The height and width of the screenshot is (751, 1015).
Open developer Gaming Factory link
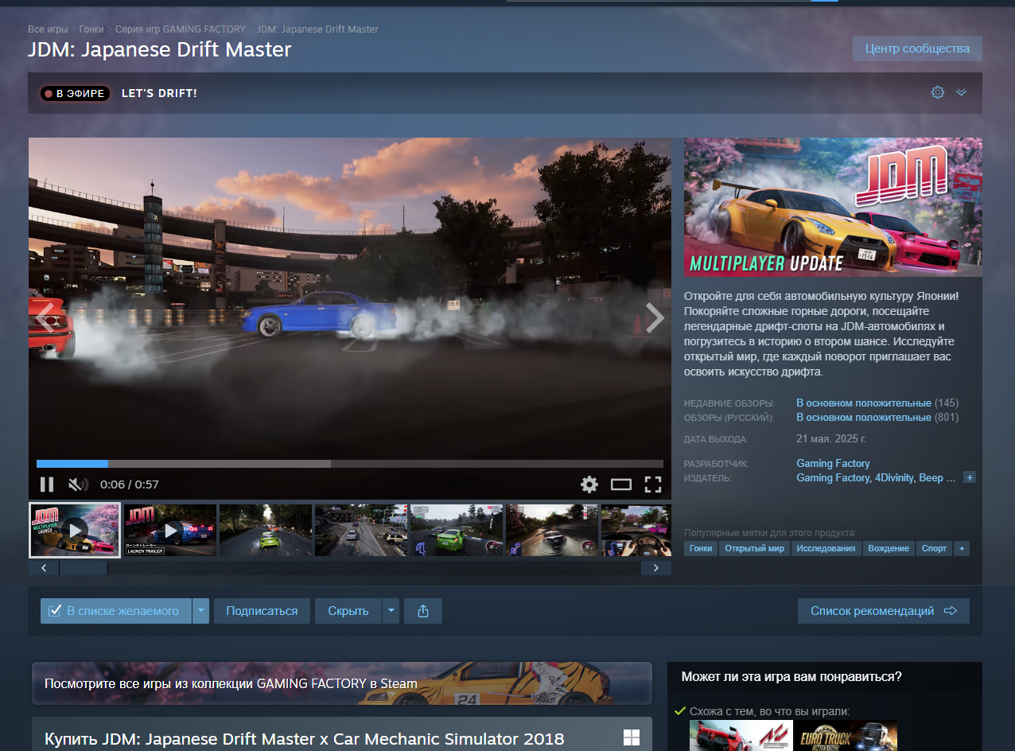833,464
